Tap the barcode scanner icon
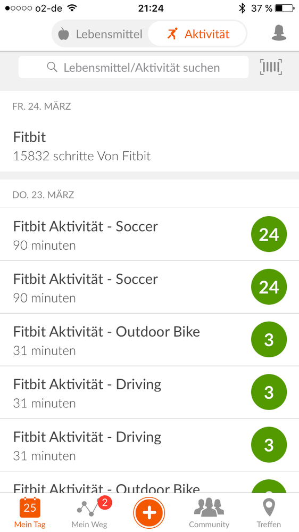The image size is (299, 532). point(271,67)
